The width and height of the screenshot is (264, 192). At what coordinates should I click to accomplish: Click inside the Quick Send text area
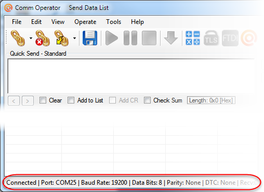pyautogui.click(x=131, y=76)
